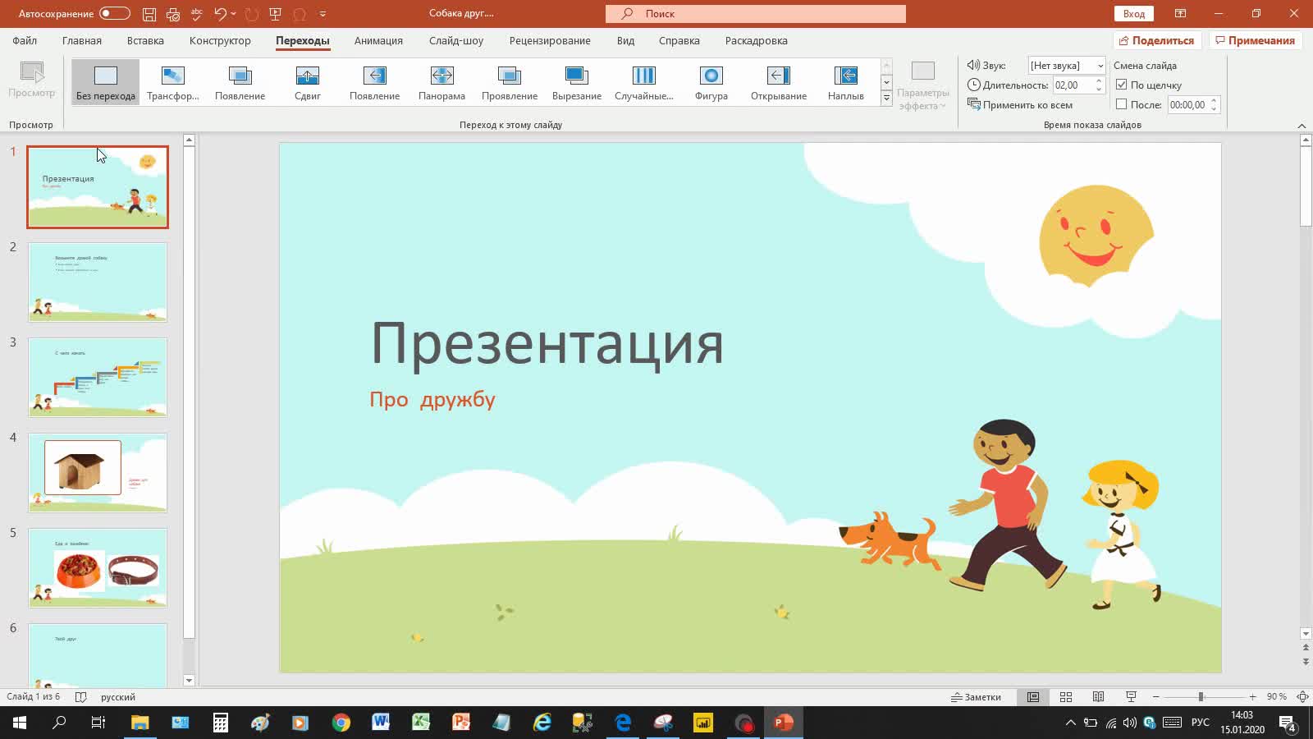Click the spell check icon in title bar

point(196,14)
